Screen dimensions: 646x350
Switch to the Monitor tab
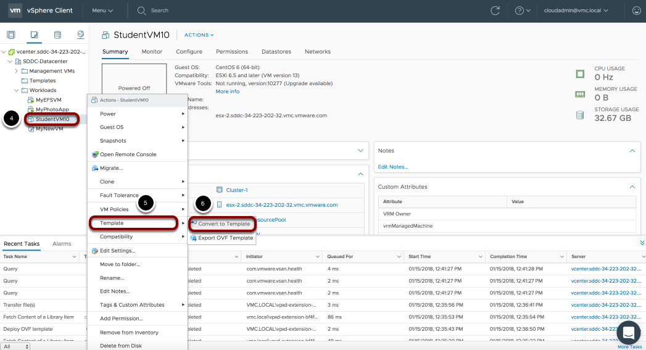pyautogui.click(x=152, y=52)
